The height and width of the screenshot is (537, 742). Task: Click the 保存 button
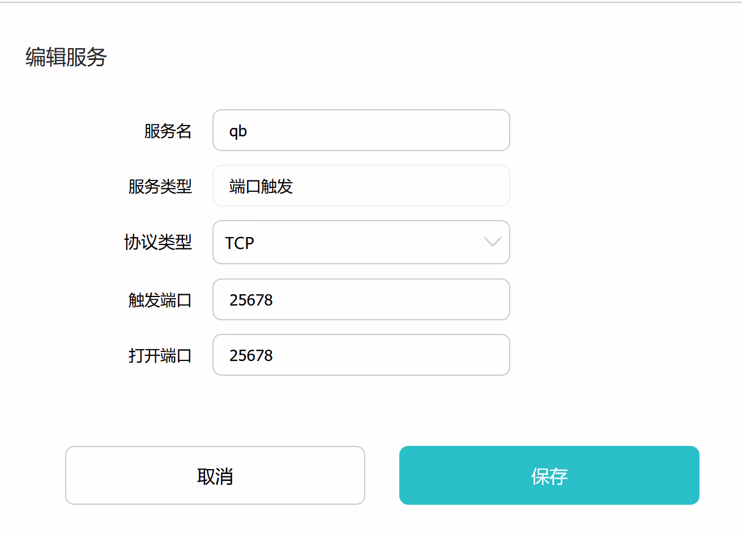549,475
